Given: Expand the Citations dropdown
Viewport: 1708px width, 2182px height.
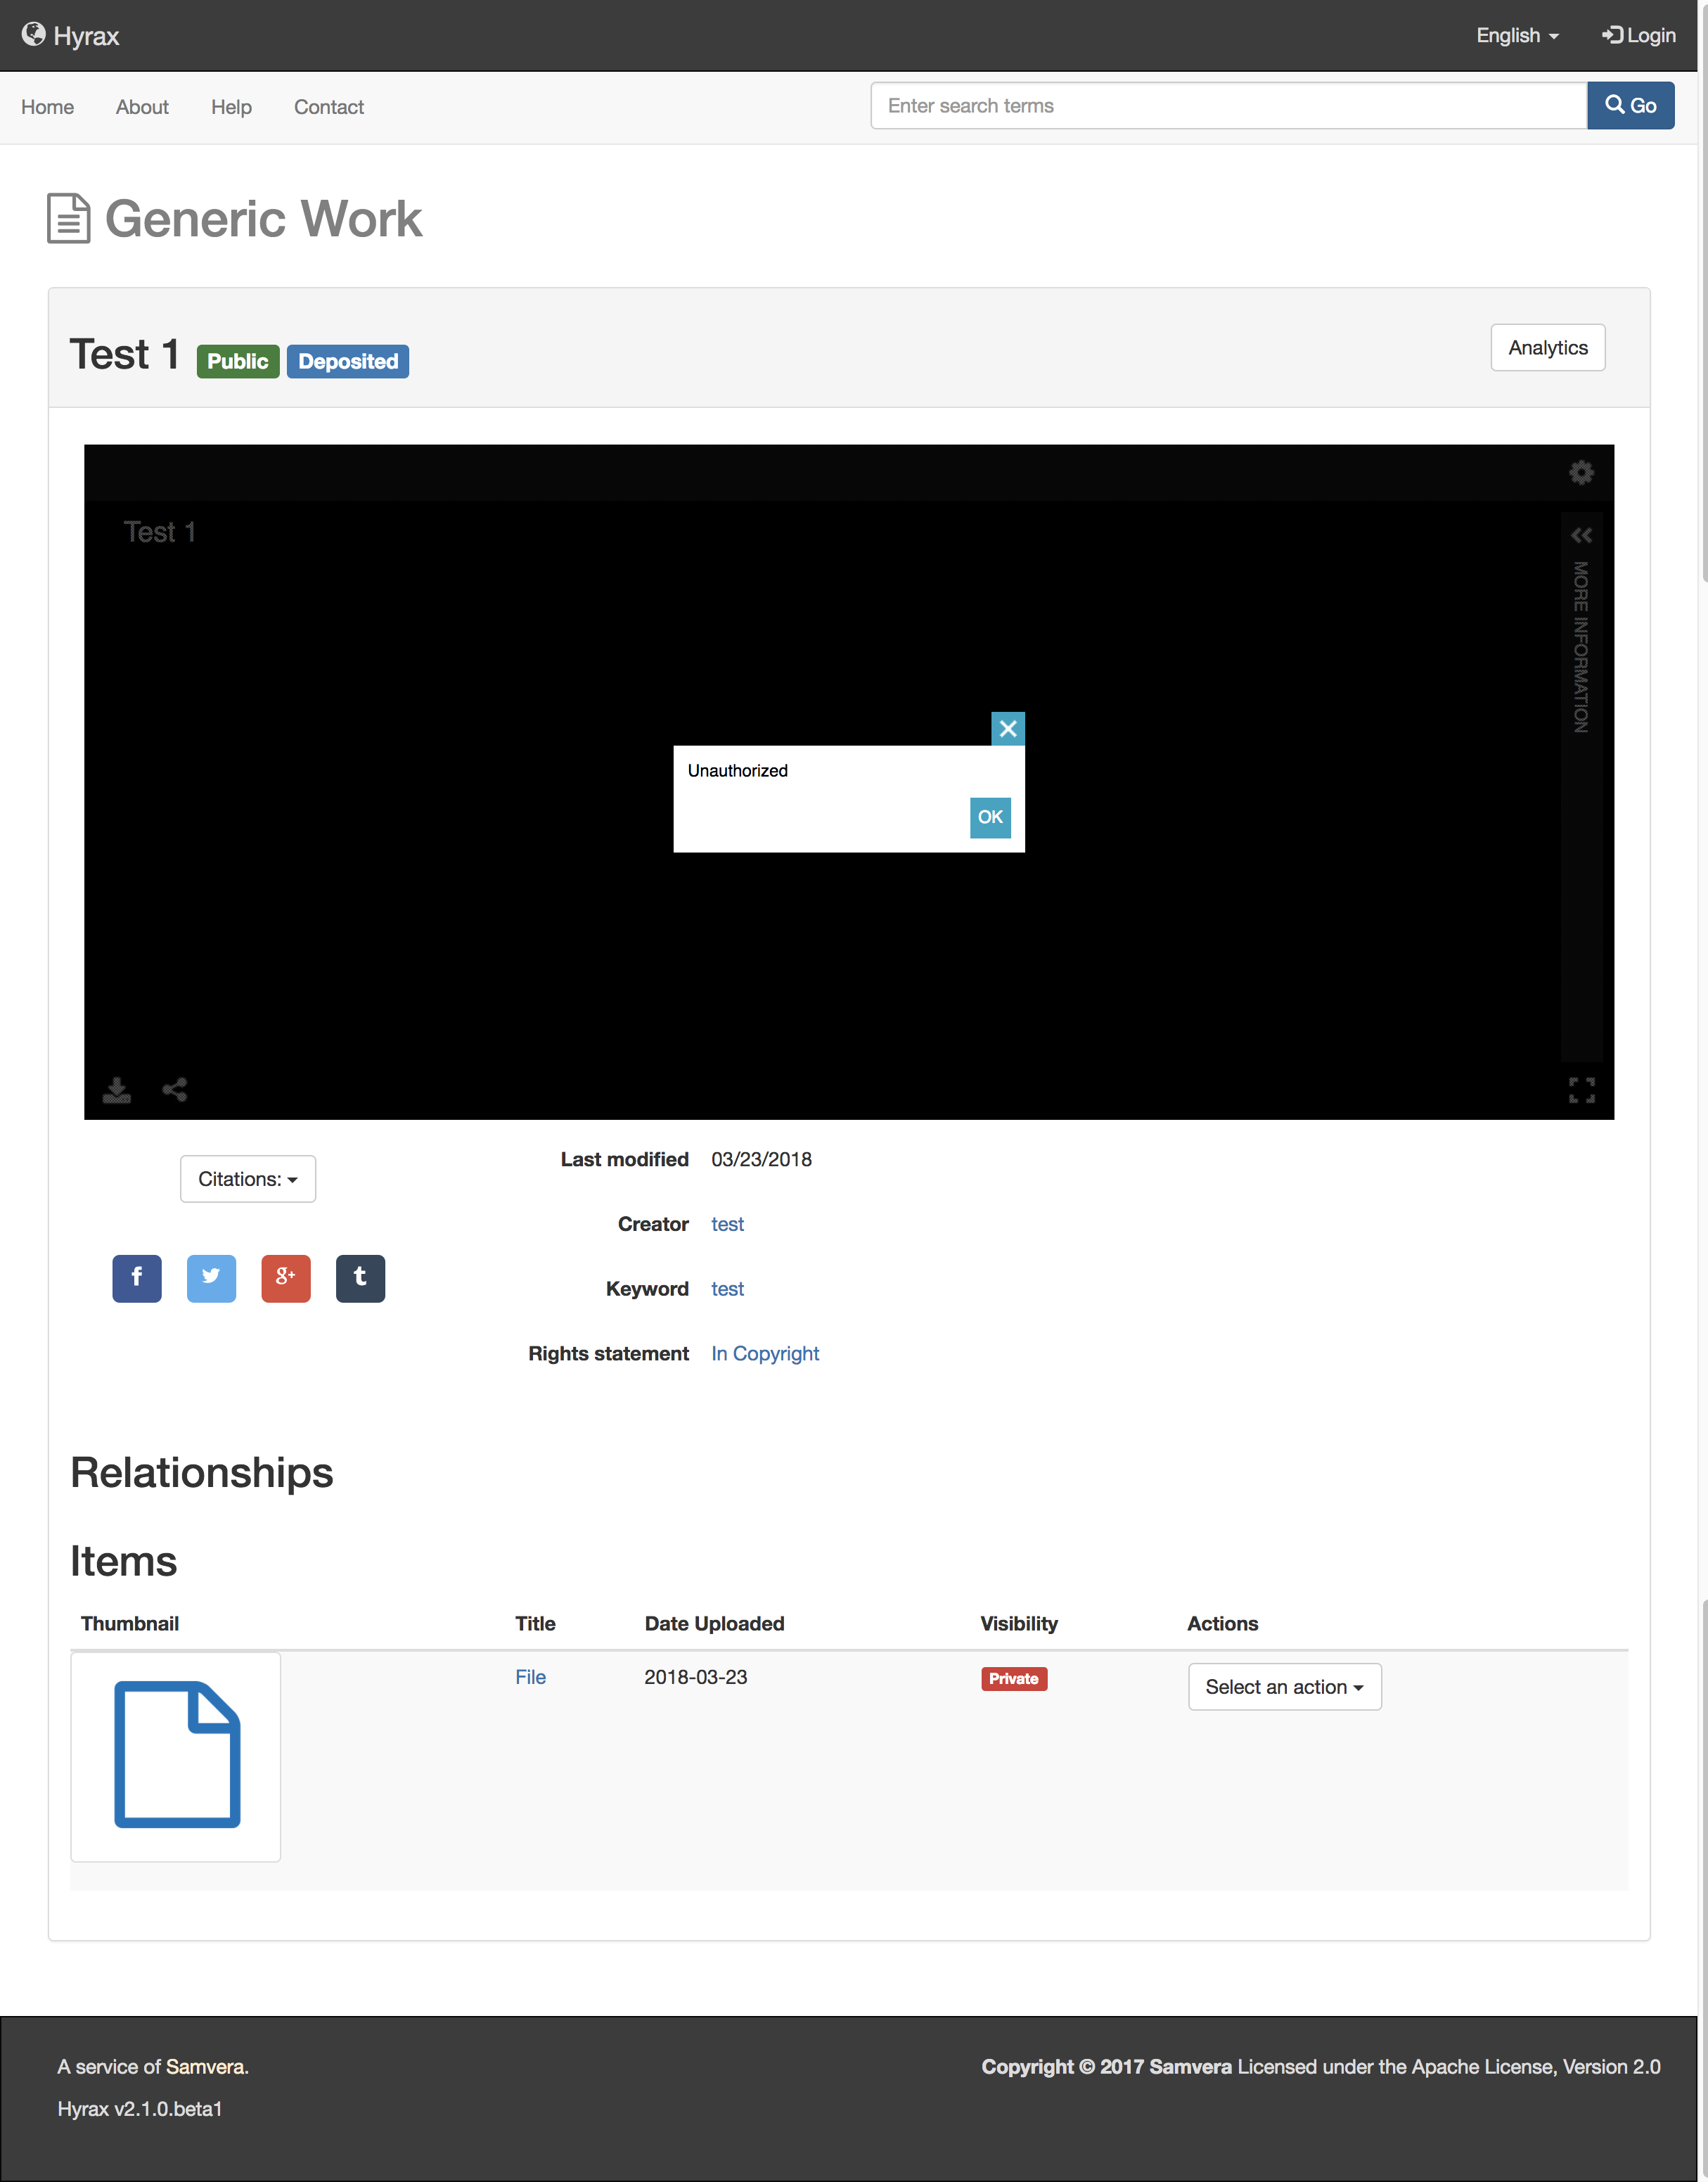Looking at the screenshot, I should 248,1178.
